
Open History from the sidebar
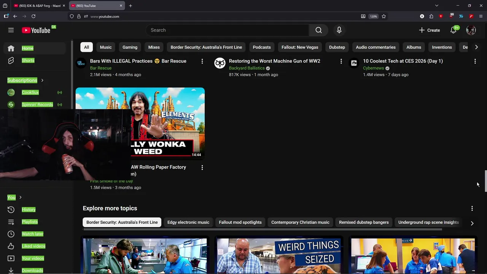pos(29,210)
